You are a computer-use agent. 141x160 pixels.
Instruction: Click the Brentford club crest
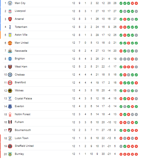point(10,83)
